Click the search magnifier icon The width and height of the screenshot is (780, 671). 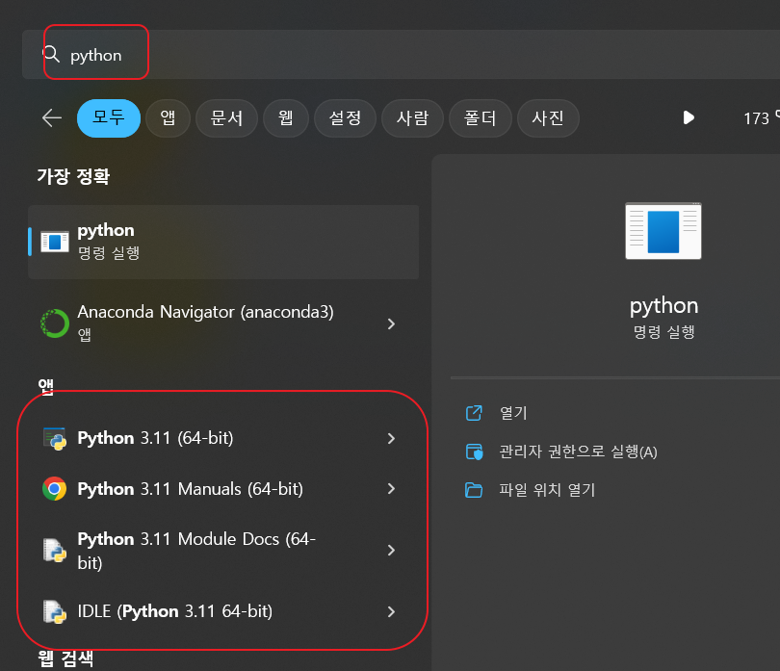[x=51, y=54]
